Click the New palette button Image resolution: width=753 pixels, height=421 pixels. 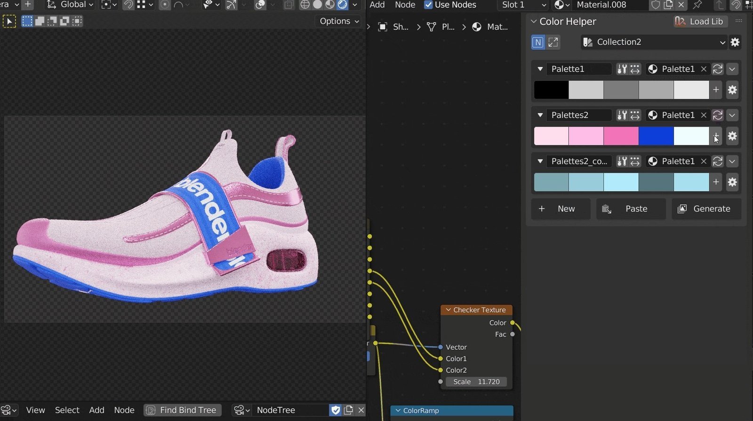pyautogui.click(x=561, y=209)
